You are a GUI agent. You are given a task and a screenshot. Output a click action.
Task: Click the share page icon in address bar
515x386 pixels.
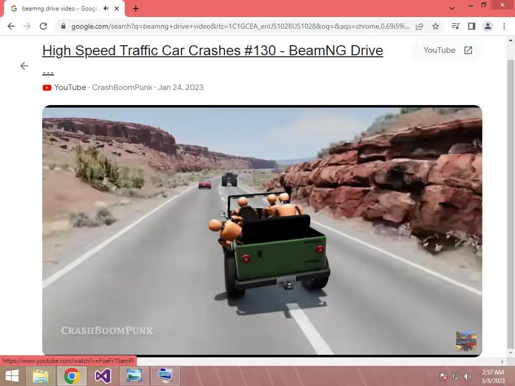point(419,26)
